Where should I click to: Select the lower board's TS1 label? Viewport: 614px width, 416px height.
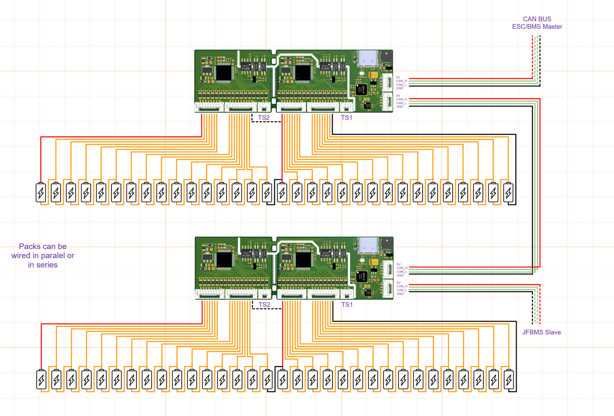point(347,305)
